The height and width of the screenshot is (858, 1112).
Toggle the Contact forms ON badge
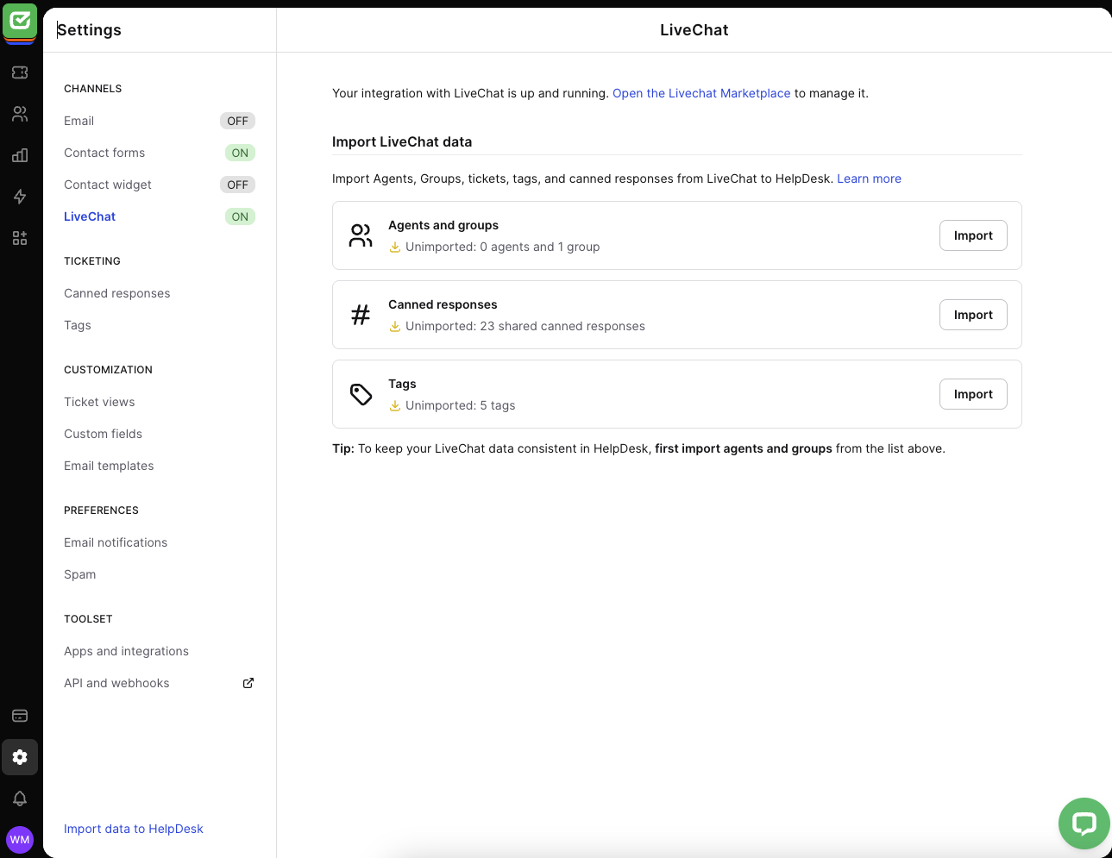240,153
